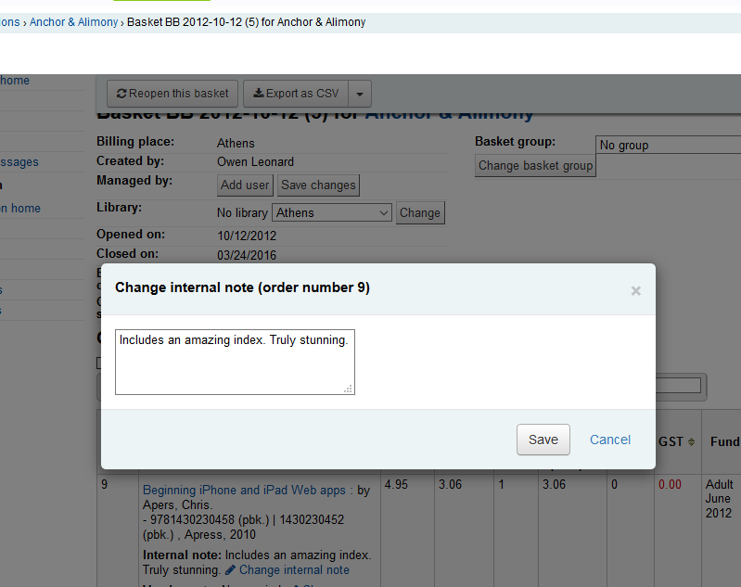
Task: Click the Change library button
Action: pyautogui.click(x=420, y=213)
